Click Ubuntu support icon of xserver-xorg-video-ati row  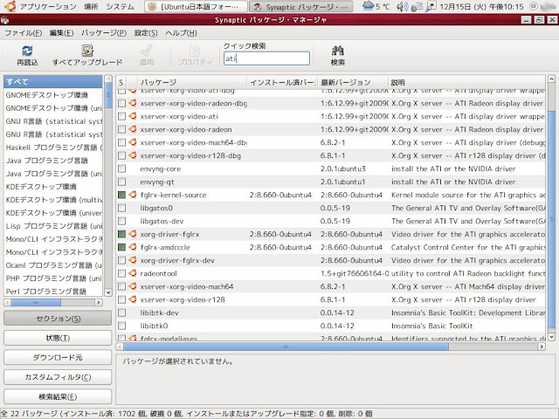(x=133, y=116)
